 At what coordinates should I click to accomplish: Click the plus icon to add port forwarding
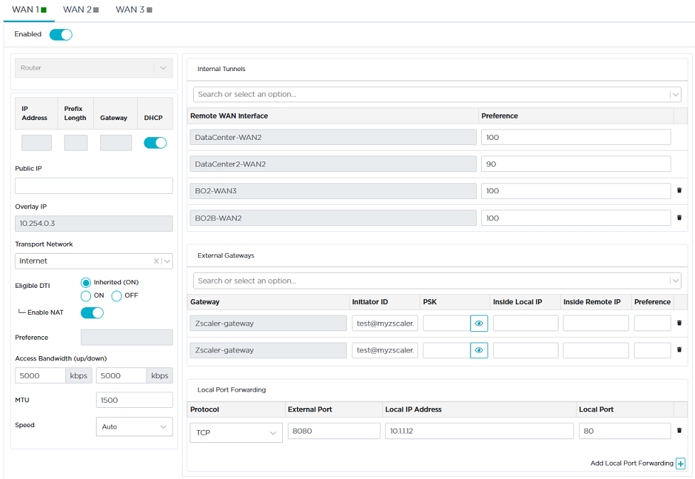(680, 463)
